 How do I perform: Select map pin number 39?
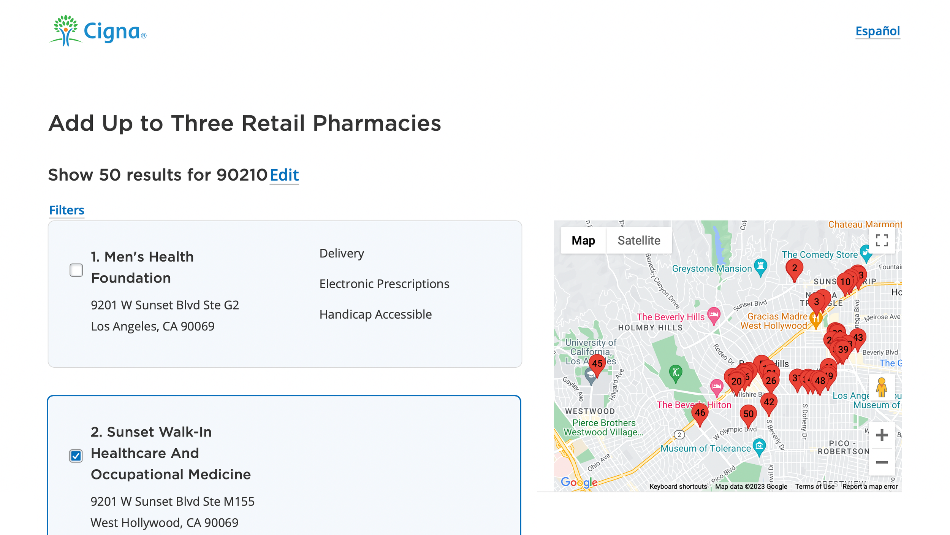coord(843,350)
